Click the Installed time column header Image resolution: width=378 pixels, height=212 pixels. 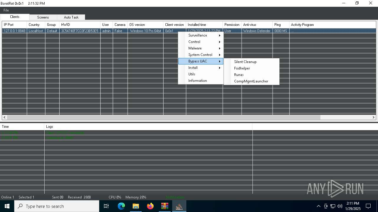204,25
